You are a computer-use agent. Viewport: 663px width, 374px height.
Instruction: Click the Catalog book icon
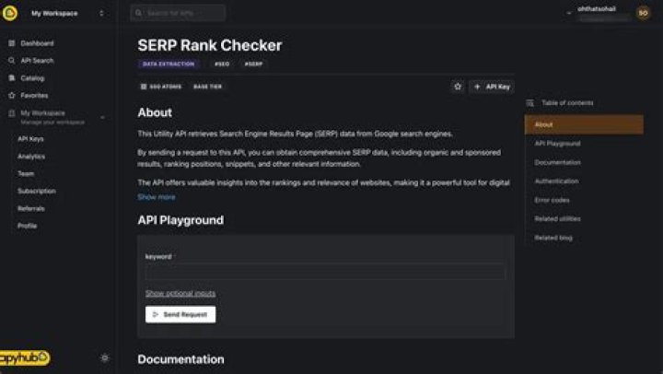point(12,78)
